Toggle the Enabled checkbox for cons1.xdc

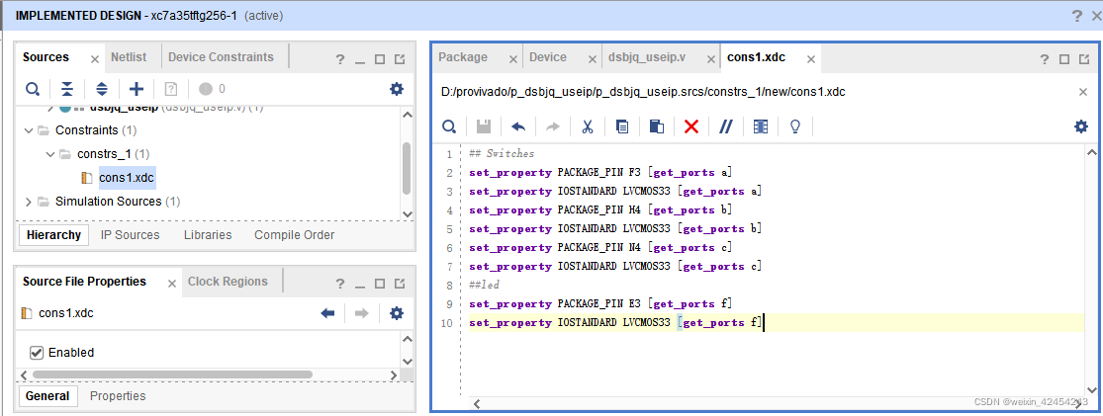point(37,352)
